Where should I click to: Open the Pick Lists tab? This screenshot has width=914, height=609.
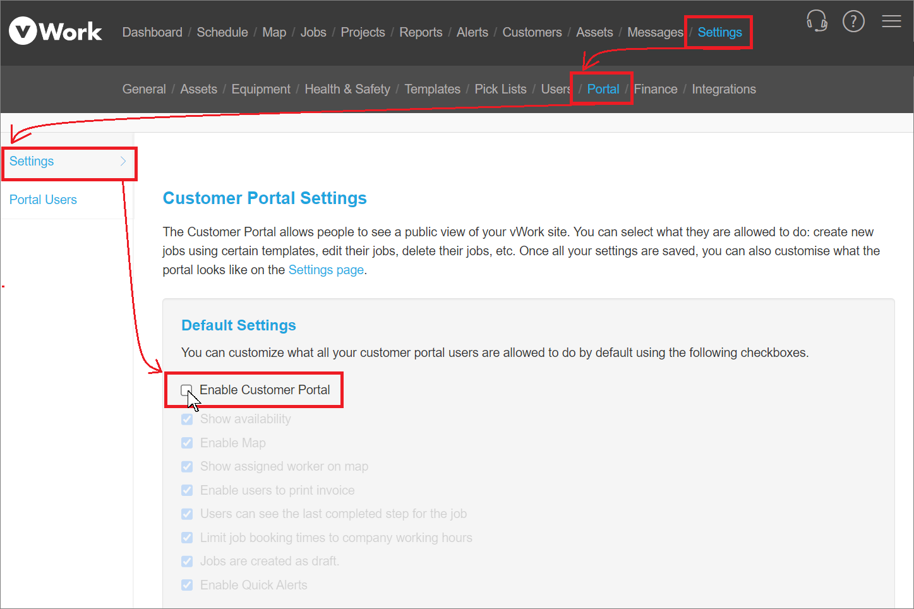[x=501, y=89]
